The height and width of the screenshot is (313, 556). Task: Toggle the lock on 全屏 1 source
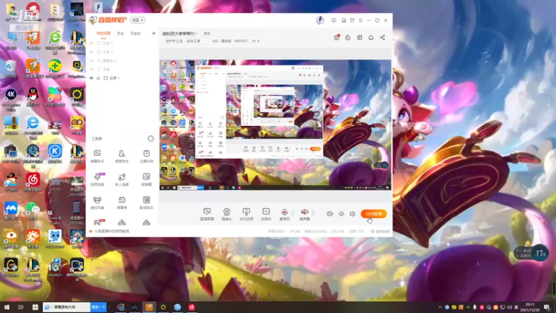pos(99,78)
